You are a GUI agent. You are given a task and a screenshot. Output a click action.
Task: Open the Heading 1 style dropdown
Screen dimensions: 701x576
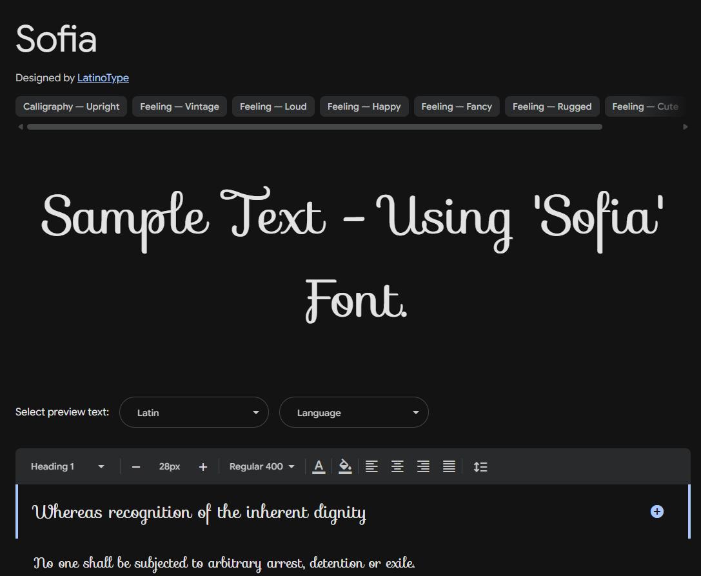67,466
